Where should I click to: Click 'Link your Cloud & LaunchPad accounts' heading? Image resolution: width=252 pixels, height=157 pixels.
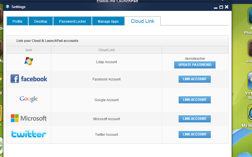tap(47, 41)
